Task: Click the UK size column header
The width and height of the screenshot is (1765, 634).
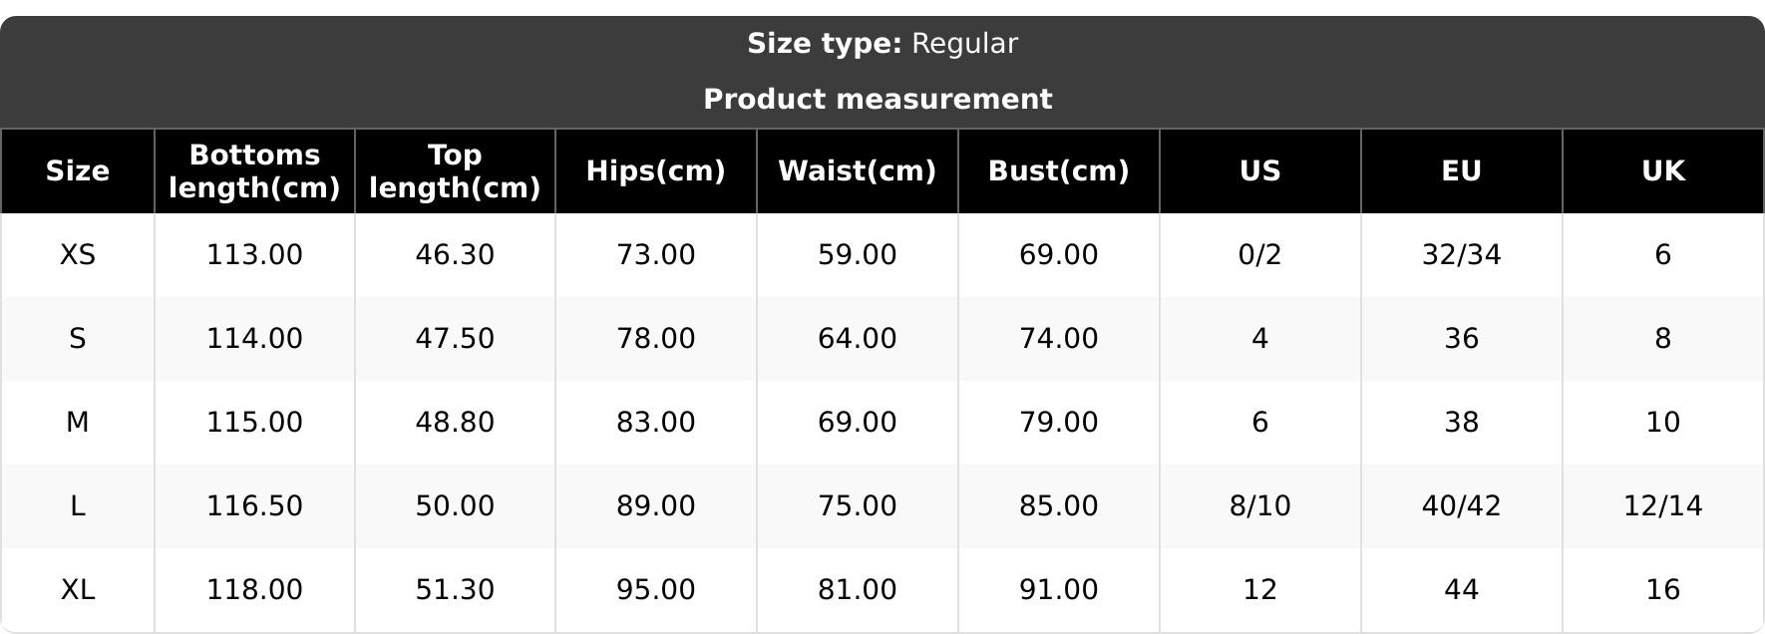Action: (1662, 171)
